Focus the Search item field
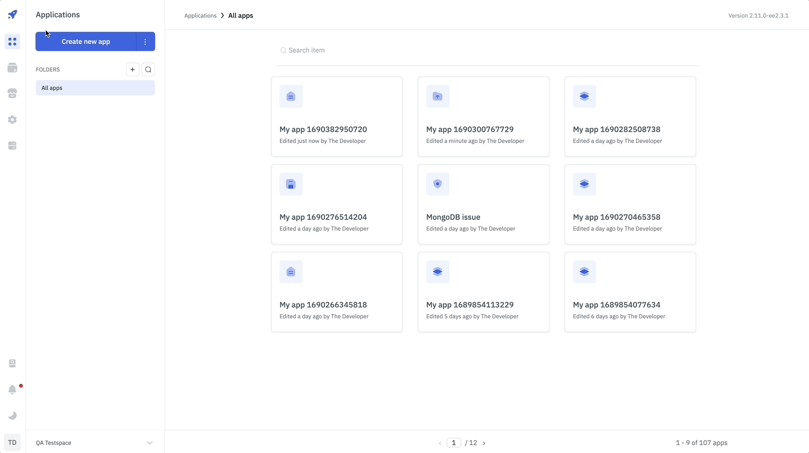The height and width of the screenshot is (453, 809). (x=488, y=50)
